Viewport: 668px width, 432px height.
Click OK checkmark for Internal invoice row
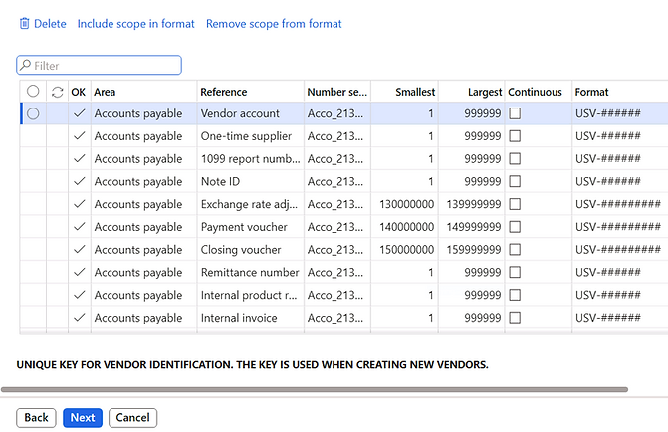pyautogui.click(x=79, y=318)
